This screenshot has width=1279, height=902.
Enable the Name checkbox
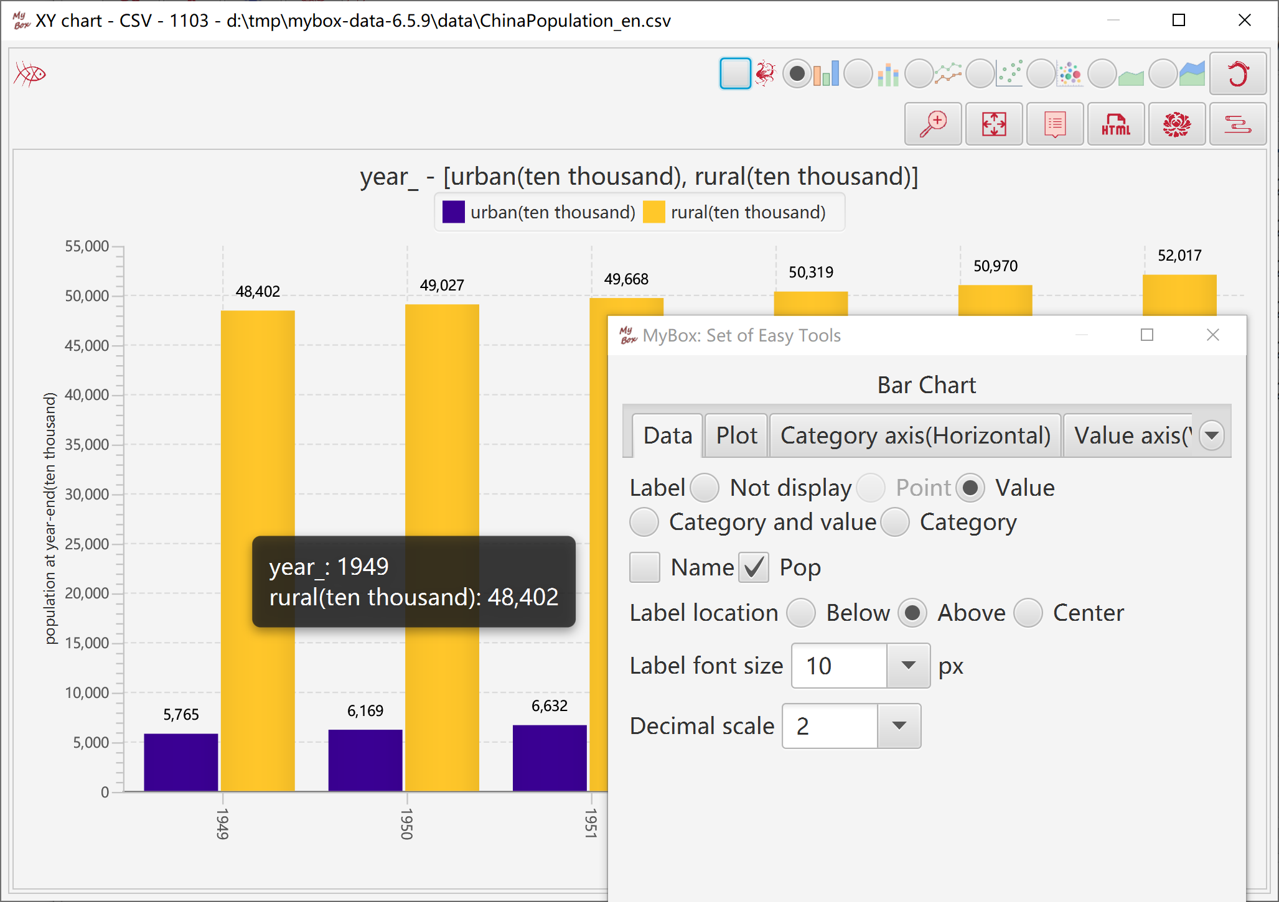(645, 567)
